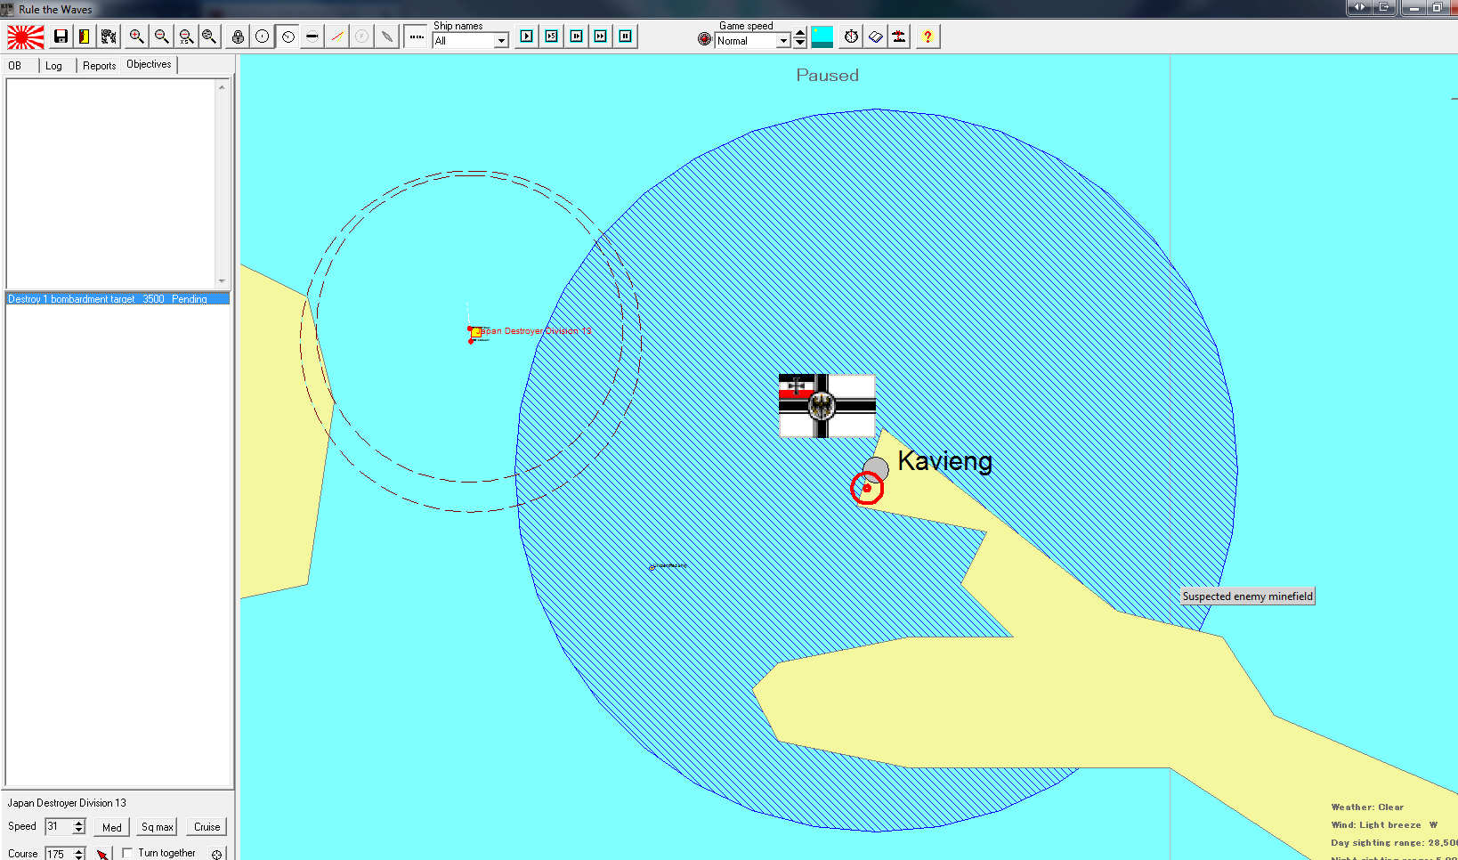
Task: Toggle the black bar circle button
Action: [312, 37]
